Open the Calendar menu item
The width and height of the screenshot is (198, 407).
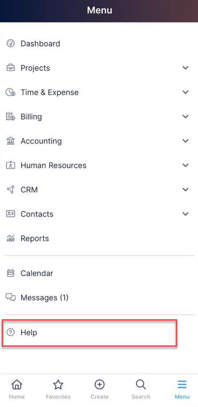[x=99, y=273]
